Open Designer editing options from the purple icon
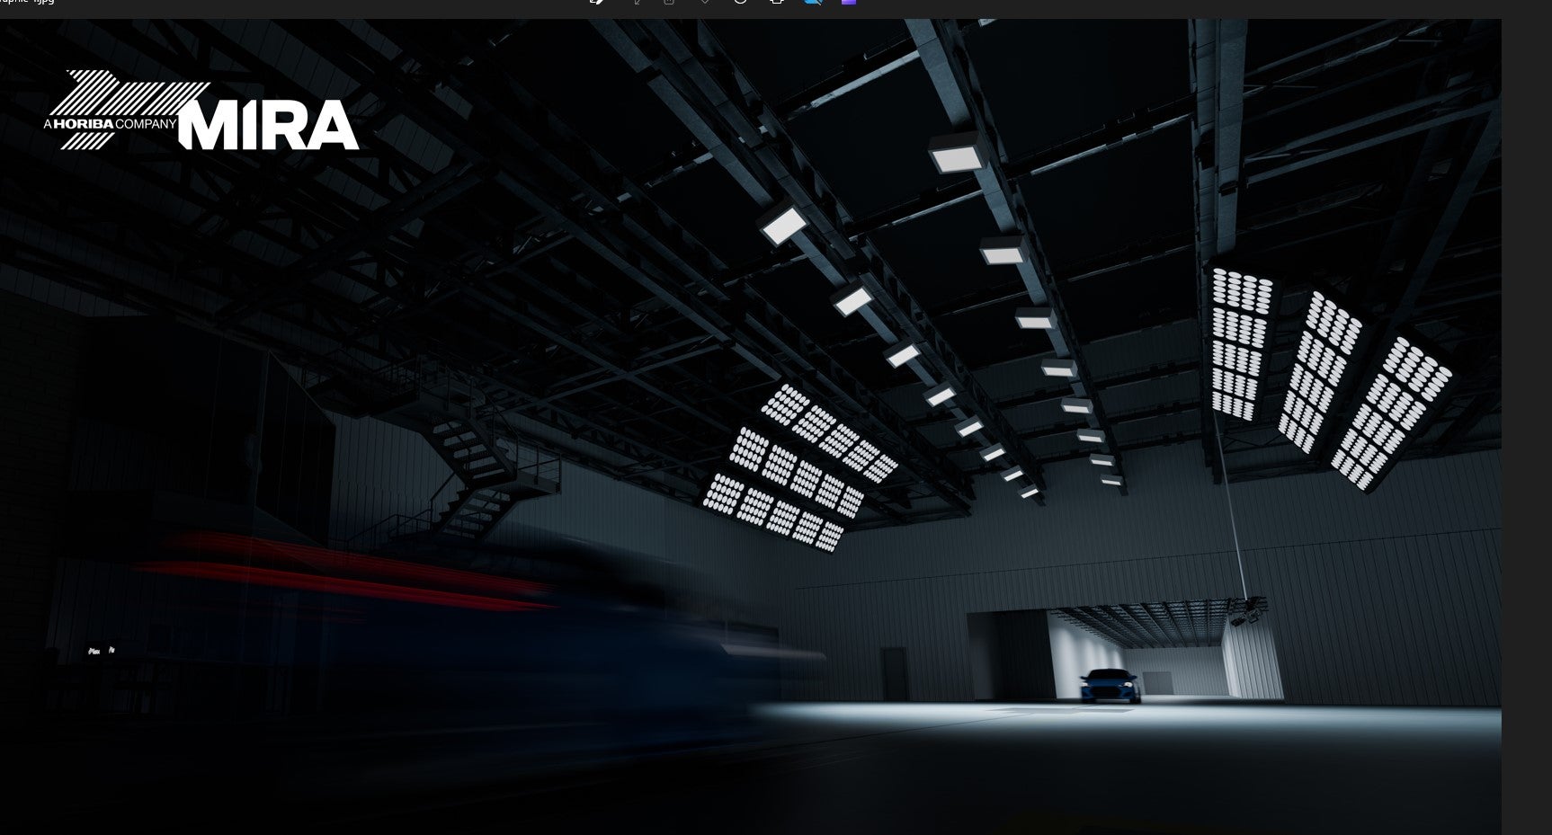The image size is (1552, 835). [x=848, y=3]
